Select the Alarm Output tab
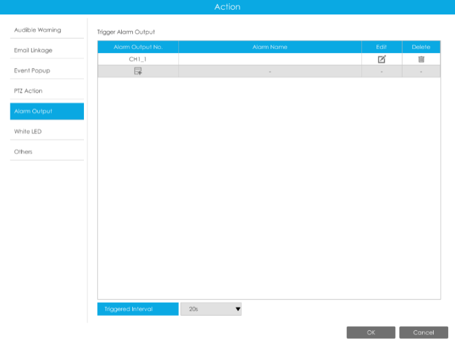The image size is (455, 344). [x=47, y=111]
